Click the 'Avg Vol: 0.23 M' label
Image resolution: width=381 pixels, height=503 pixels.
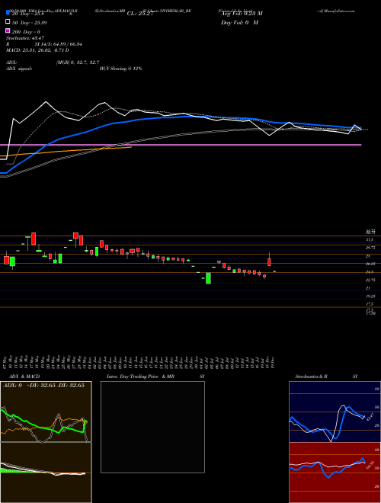tap(242, 14)
